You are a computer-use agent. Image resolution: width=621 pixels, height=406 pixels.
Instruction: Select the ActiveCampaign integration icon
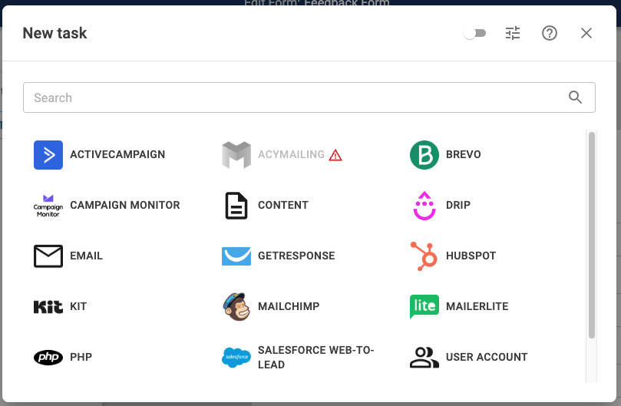pos(48,154)
